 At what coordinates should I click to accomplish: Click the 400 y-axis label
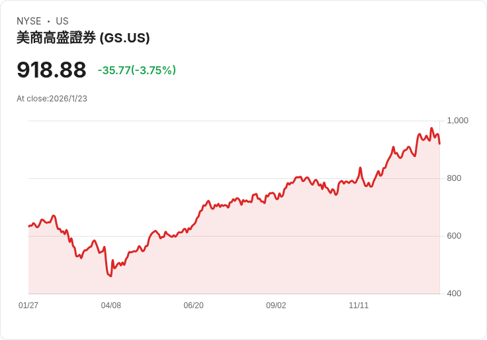click(455, 294)
